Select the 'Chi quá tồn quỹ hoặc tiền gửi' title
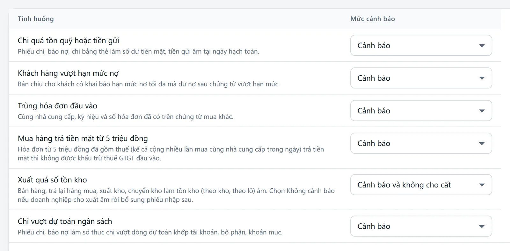Viewport: 510px width, 251px height. (x=69, y=41)
